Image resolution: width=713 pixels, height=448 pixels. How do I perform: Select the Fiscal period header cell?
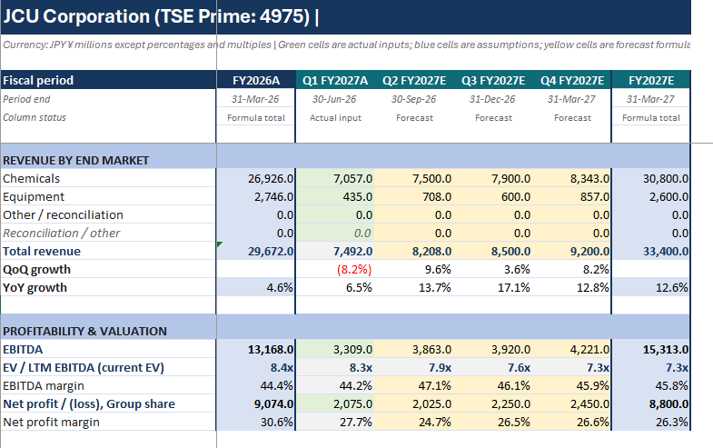pos(108,80)
